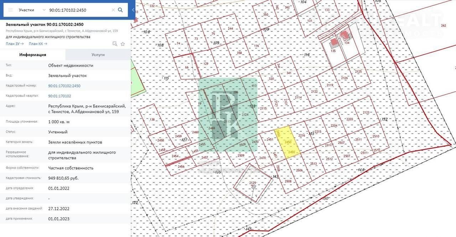Follow cadastral number link 90:01:170102:2450
This screenshot has height=237, width=456.
[x=64, y=86]
